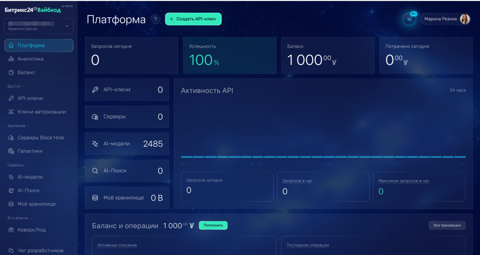Click the key icon in API-ключи card
This screenshot has width=480, height=255.
[95, 90]
